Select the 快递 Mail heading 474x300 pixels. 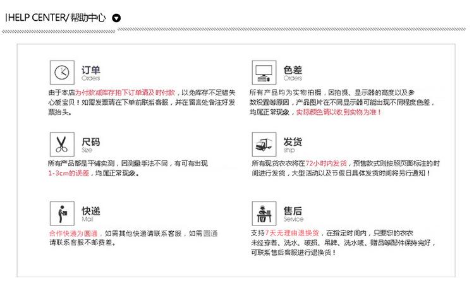tap(91, 213)
